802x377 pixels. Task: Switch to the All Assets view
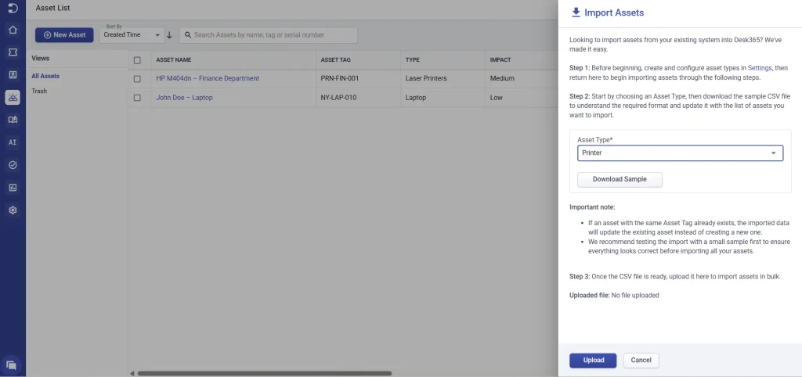tap(45, 76)
